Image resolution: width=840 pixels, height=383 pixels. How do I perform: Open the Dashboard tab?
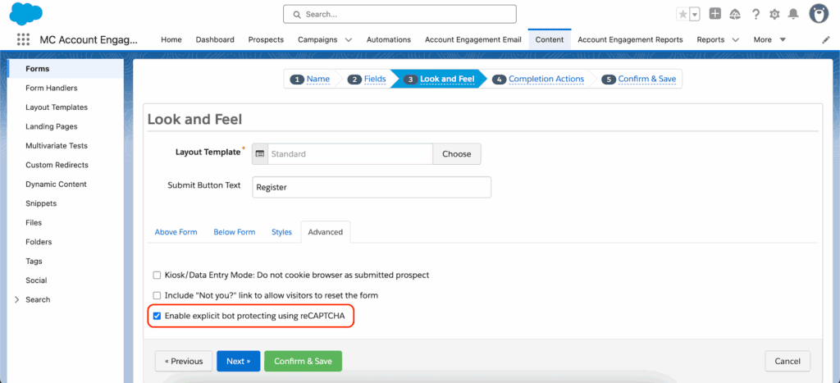point(215,39)
